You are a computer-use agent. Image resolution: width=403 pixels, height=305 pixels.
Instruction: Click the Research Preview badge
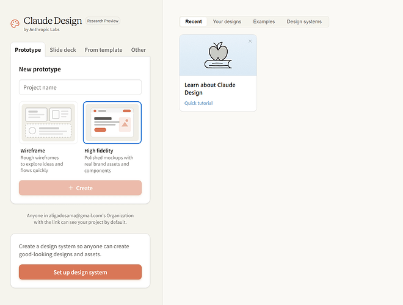click(103, 21)
